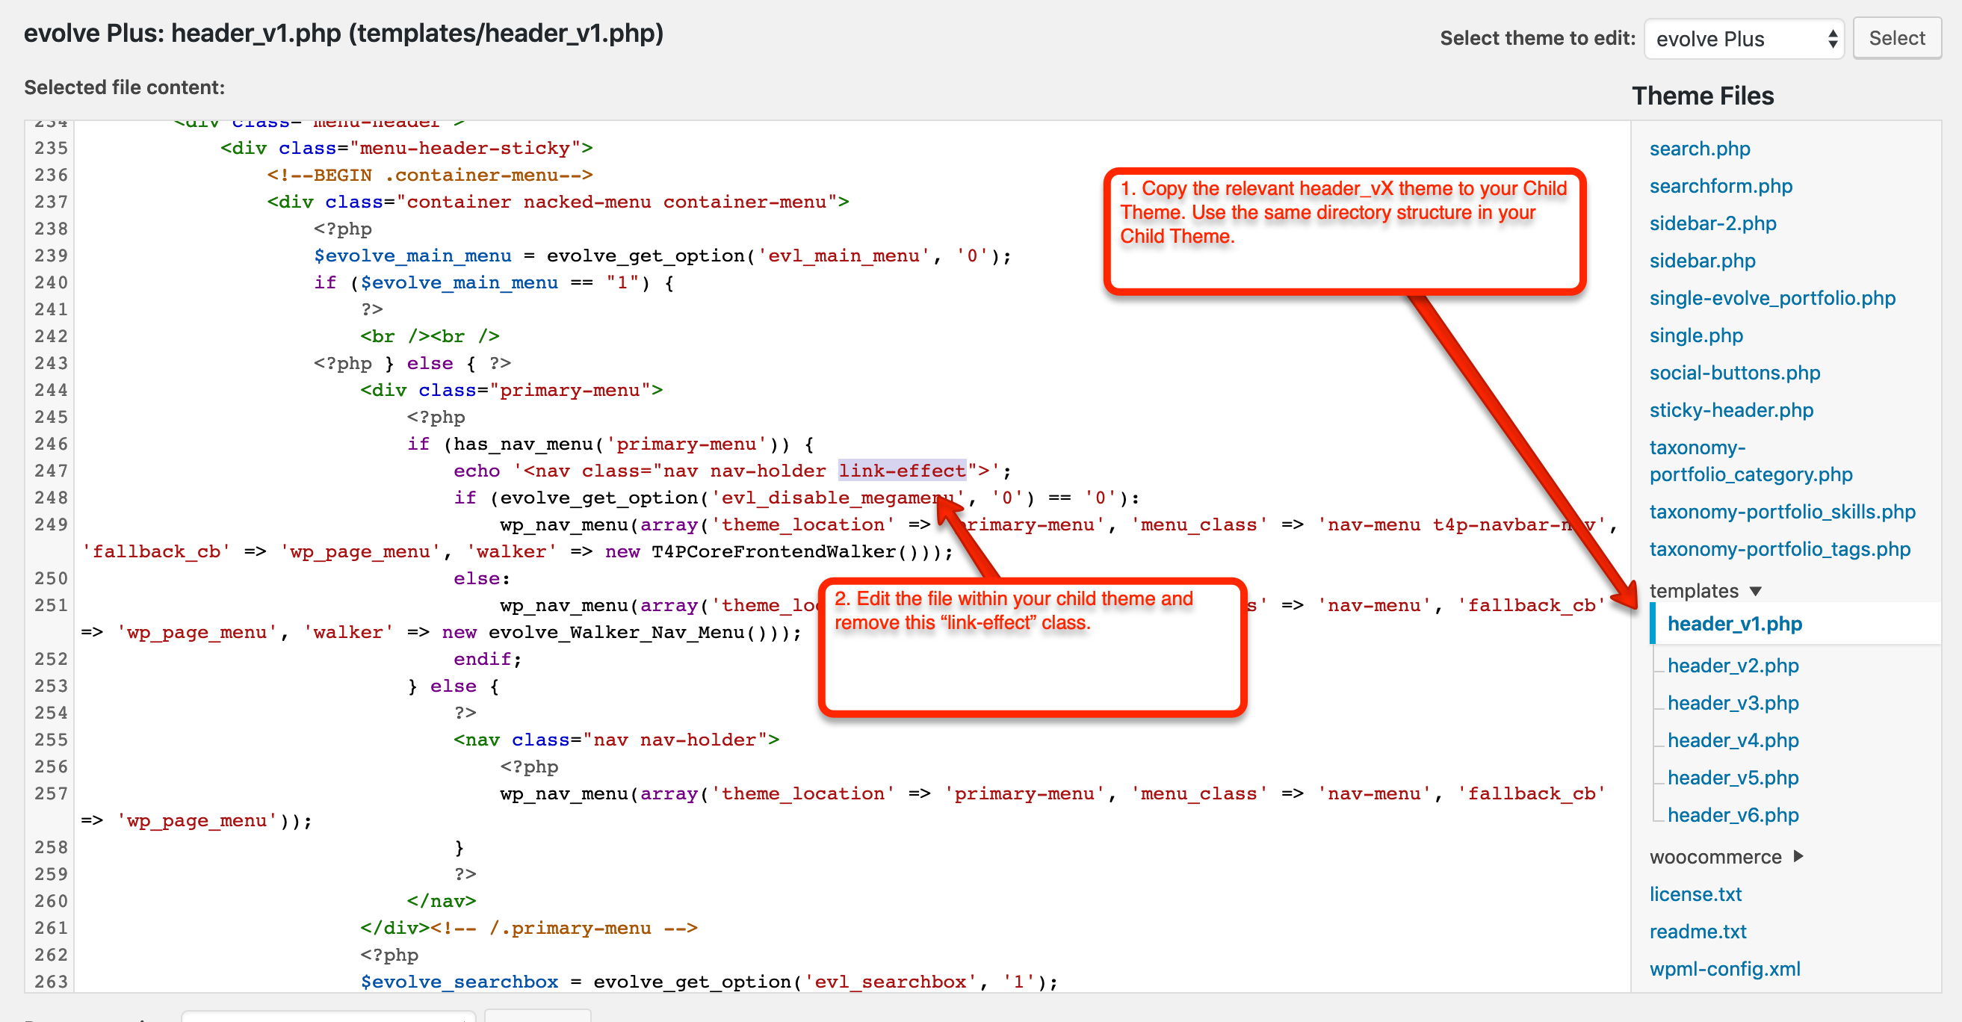Open header_v6.php template

pyautogui.click(x=1732, y=815)
